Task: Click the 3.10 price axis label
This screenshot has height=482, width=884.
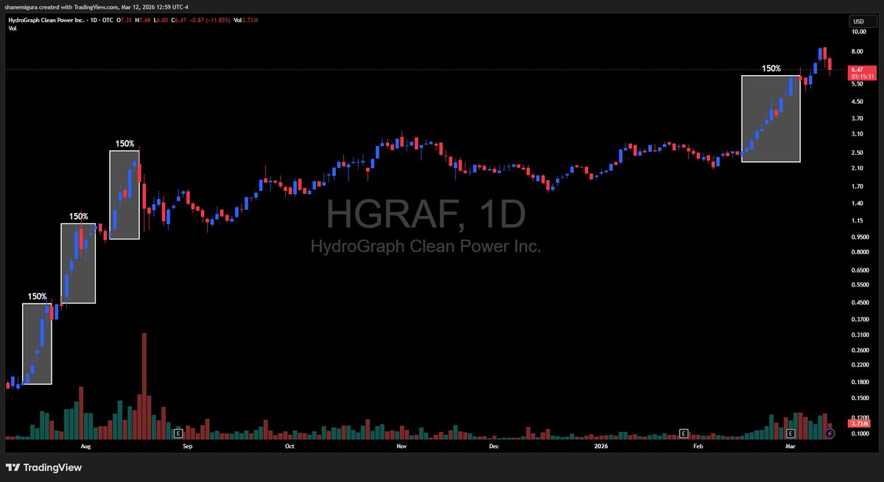Action: (x=858, y=134)
